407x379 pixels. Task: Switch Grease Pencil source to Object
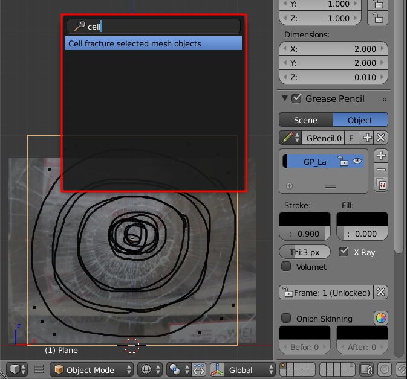tap(360, 120)
